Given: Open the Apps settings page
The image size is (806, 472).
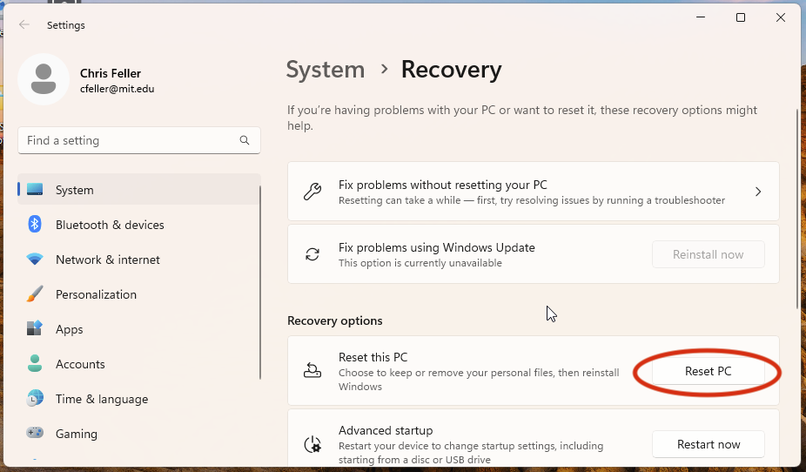Looking at the screenshot, I should tap(138, 329).
